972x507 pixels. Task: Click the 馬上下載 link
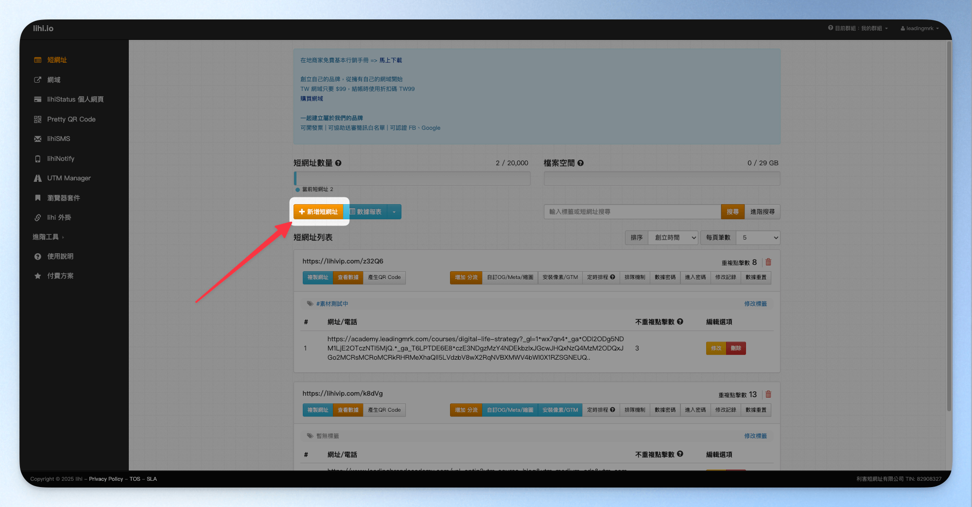[x=390, y=60]
